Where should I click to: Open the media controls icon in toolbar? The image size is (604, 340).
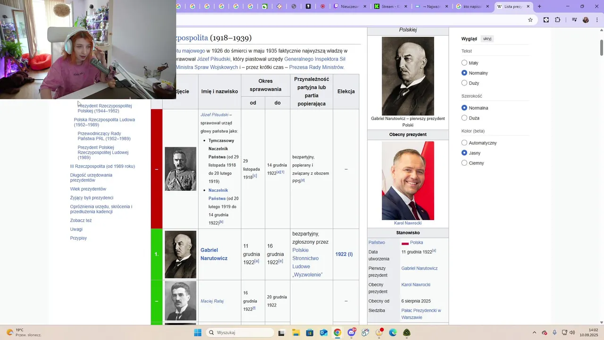574,20
